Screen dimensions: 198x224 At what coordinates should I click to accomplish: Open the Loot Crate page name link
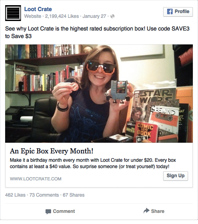pyautogui.click(x=38, y=9)
